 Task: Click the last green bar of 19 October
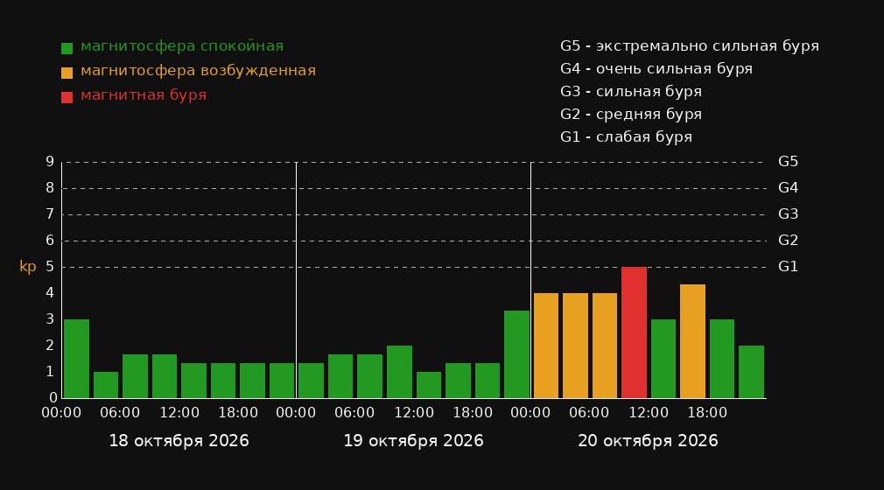(x=516, y=354)
